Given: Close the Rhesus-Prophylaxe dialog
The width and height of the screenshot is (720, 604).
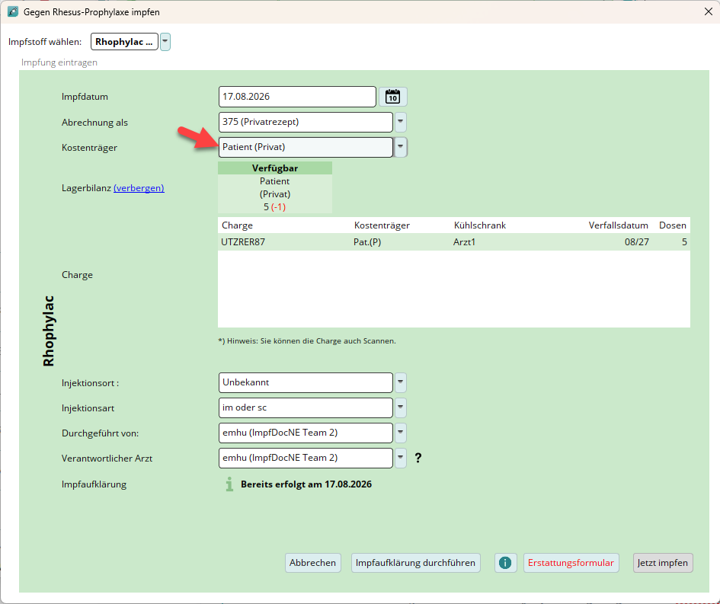Looking at the screenshot, I should 709,12.
